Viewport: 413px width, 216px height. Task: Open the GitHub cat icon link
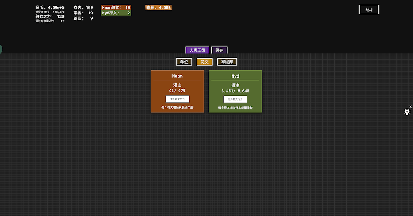click(x=407, y=112)
